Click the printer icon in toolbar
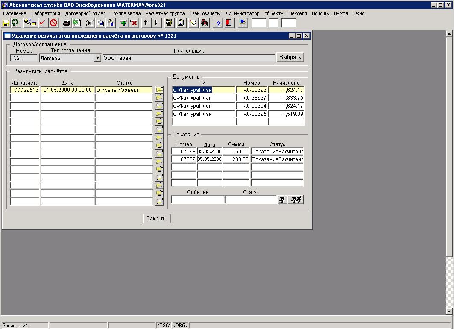Screen dimensions: 454x329 pyautogui.click(x=67, y=23)
